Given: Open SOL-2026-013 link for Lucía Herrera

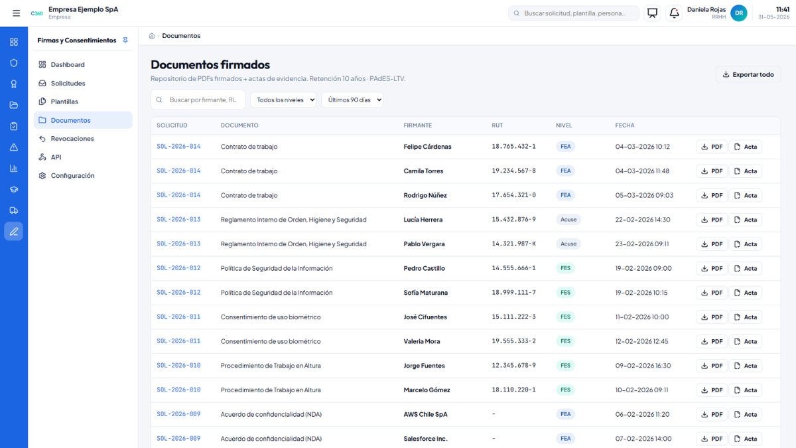Looking at the screenshot, I should tap(178, 220).
